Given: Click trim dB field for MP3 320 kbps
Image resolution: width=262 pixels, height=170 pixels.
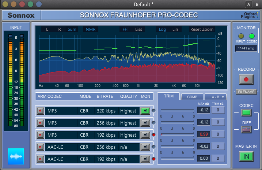Looking at the screenshot, I should 218,110.
